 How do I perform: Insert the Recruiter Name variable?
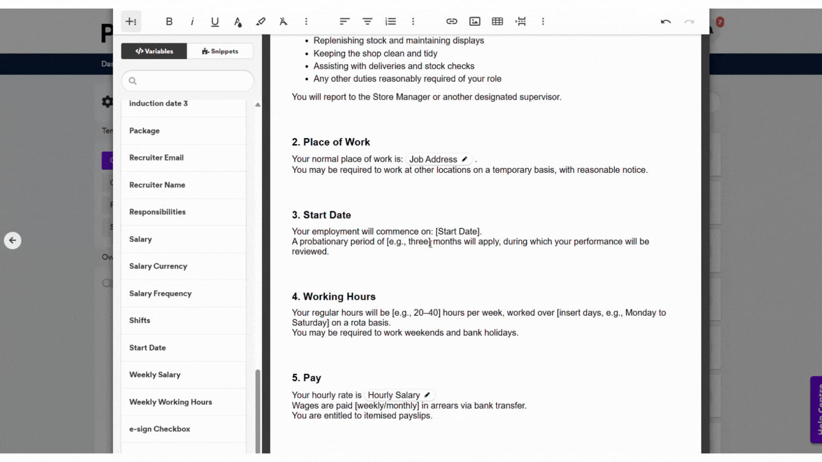(x=183, y=185)
